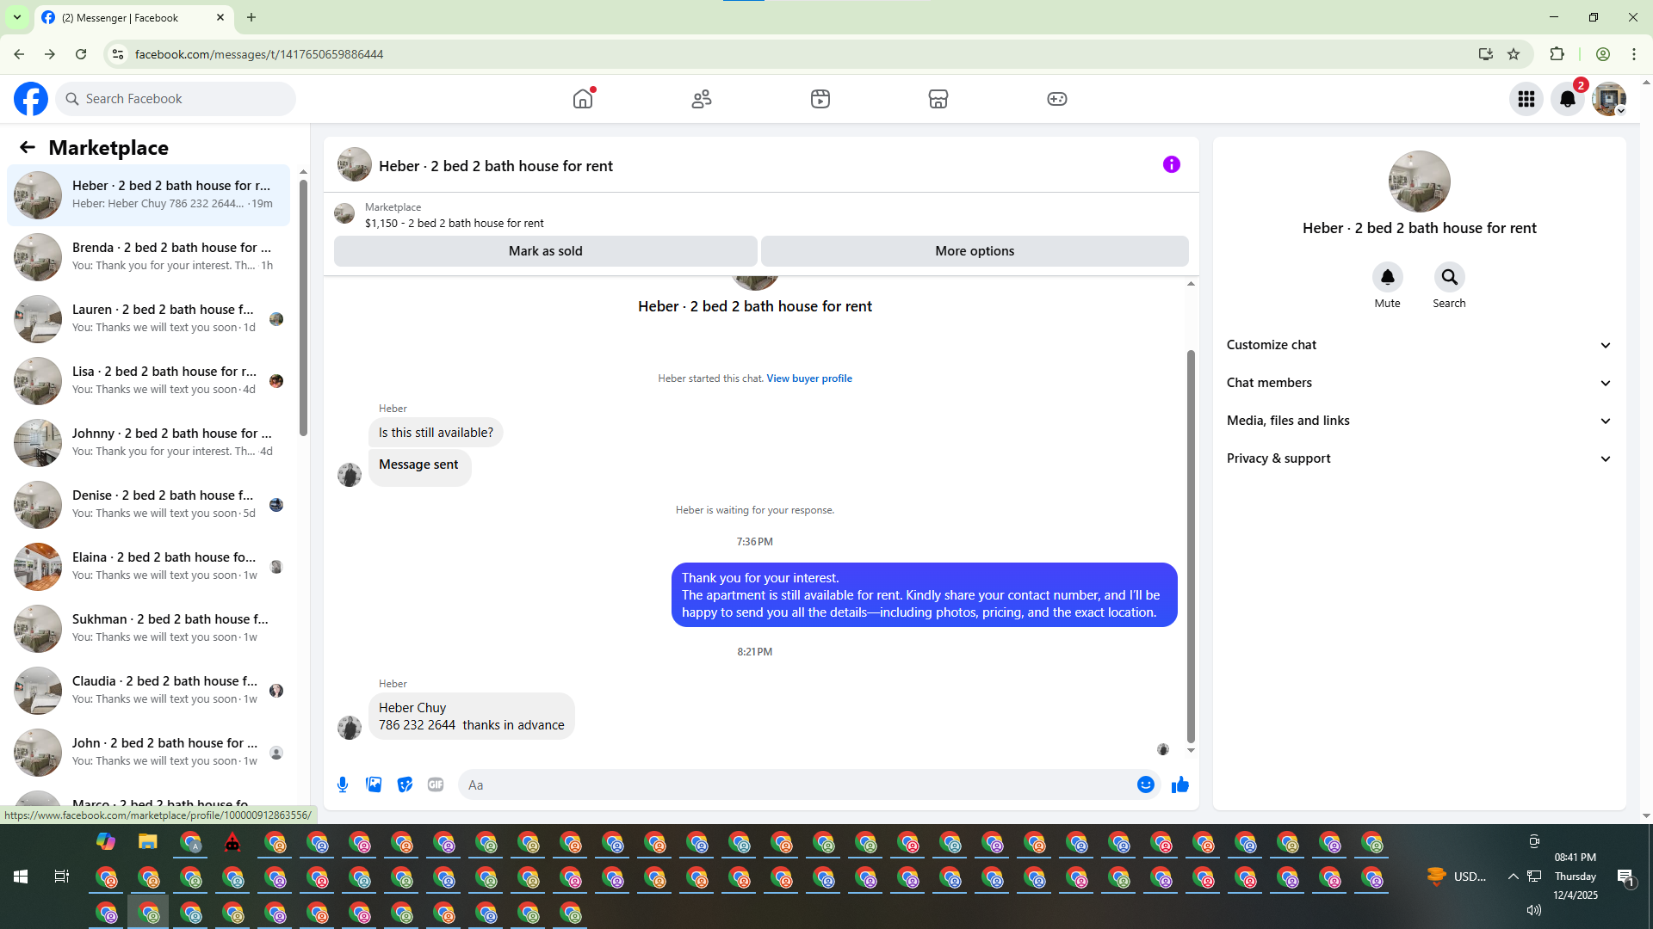
Task: Click the Mark as sold button
Action: click(x=545, y=251)
